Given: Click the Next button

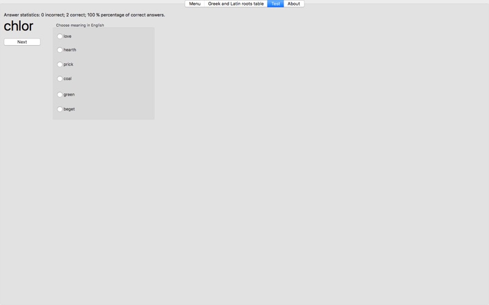Looking at the screenshot, I should (x=22, y=42).
